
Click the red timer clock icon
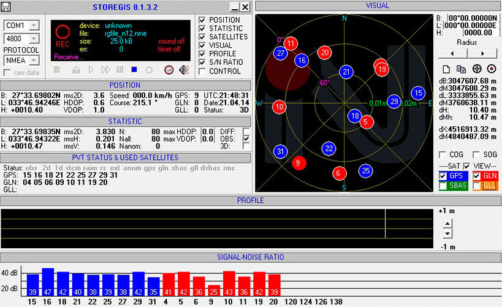pos(169,70)
